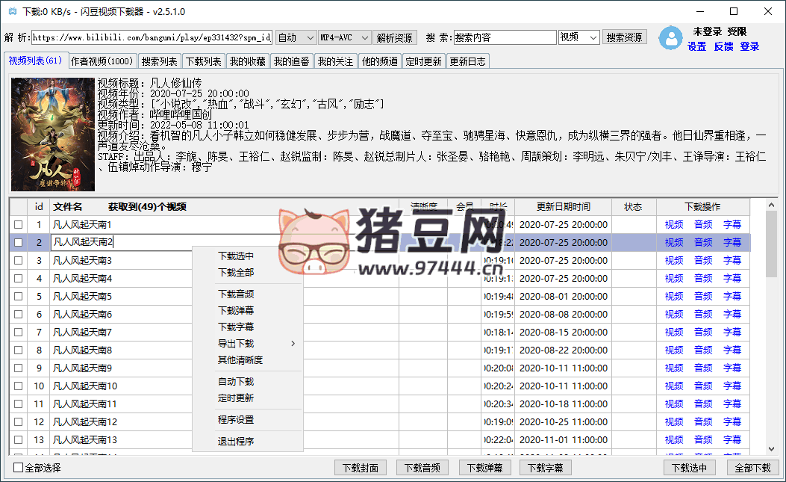Click into the 搜索内容 search field

(505, 37)
